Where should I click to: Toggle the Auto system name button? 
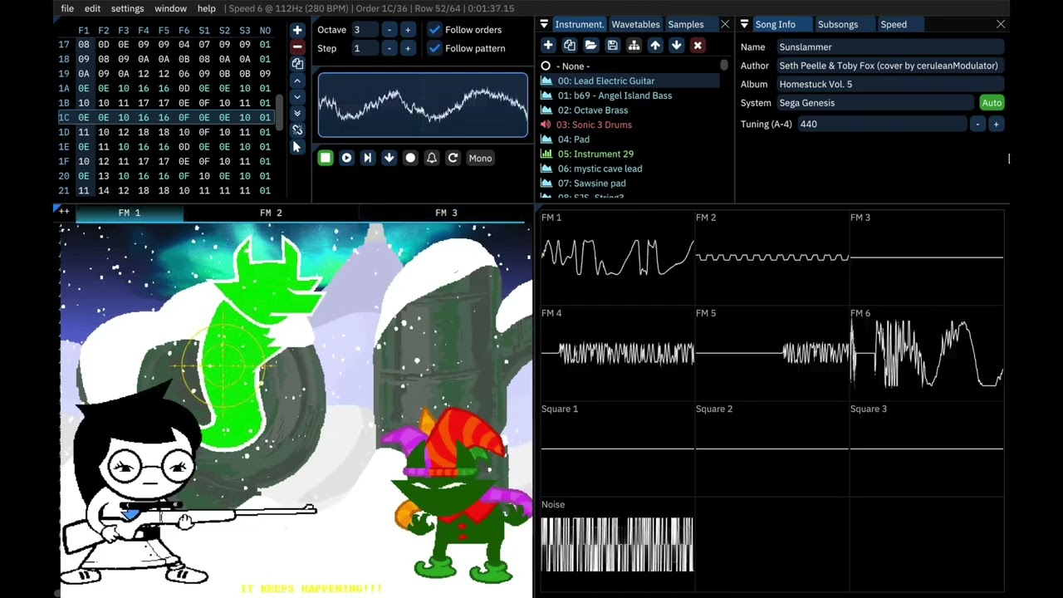point(992,103)
